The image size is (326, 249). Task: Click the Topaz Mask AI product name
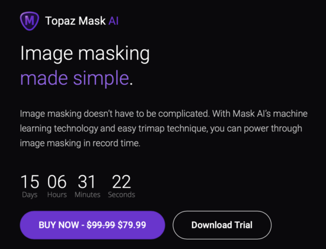pyautogui.click(x=82, y=21)
